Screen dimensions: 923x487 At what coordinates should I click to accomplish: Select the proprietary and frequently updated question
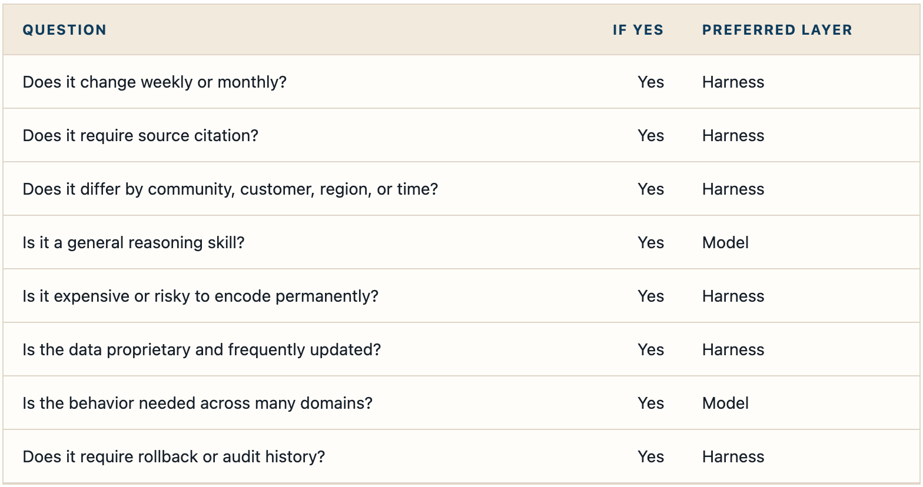tap(201, 349)
